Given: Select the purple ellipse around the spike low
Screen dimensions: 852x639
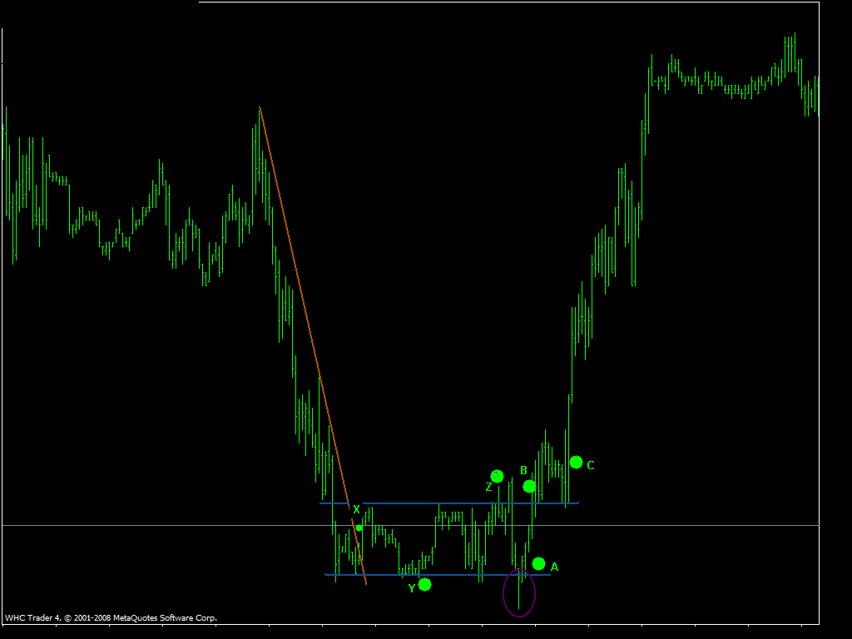Looking at the screenshot, I should click(519, 593).
